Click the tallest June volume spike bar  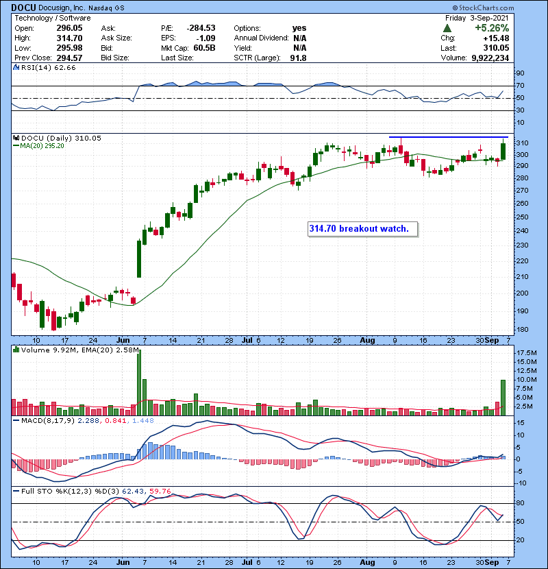[x=139, y=383]
